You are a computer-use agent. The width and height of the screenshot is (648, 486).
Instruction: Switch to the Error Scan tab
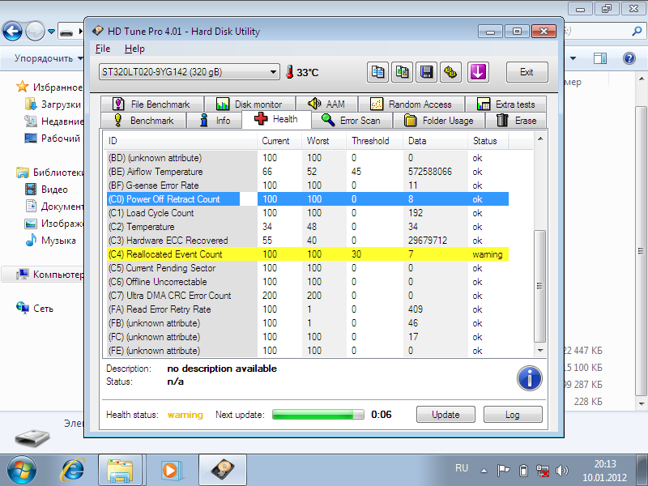click(x=351, y=121)
